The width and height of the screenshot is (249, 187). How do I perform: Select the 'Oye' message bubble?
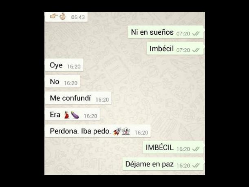[64, 65]
